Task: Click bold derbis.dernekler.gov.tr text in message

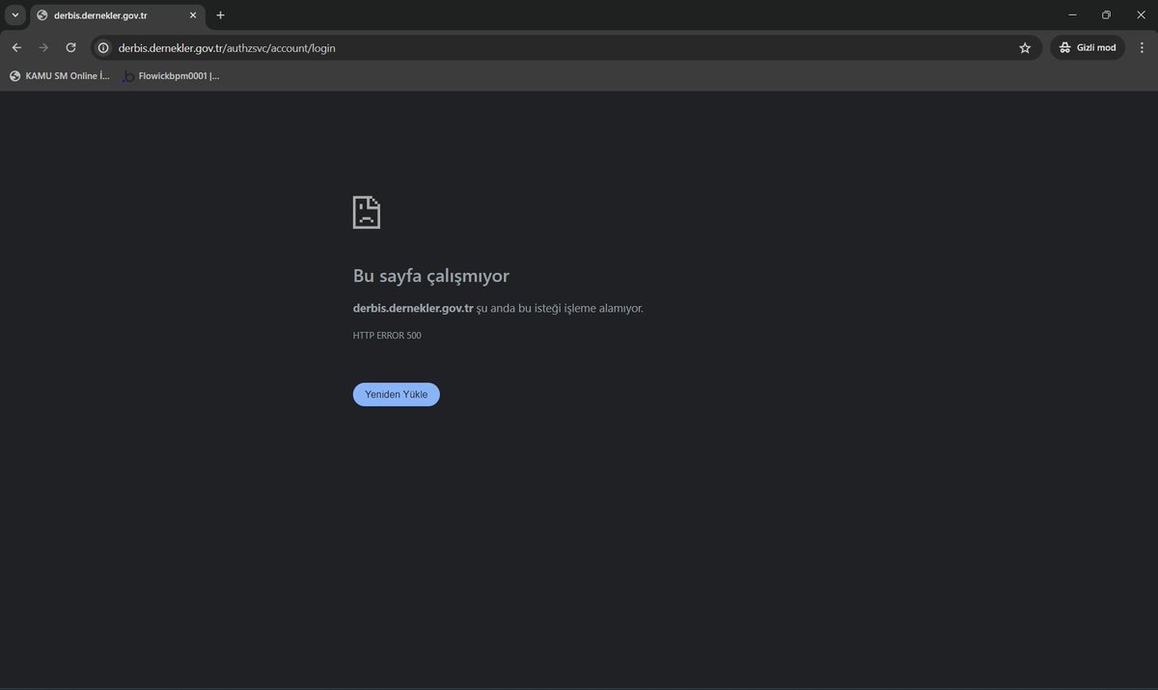Action: [413, 309]
